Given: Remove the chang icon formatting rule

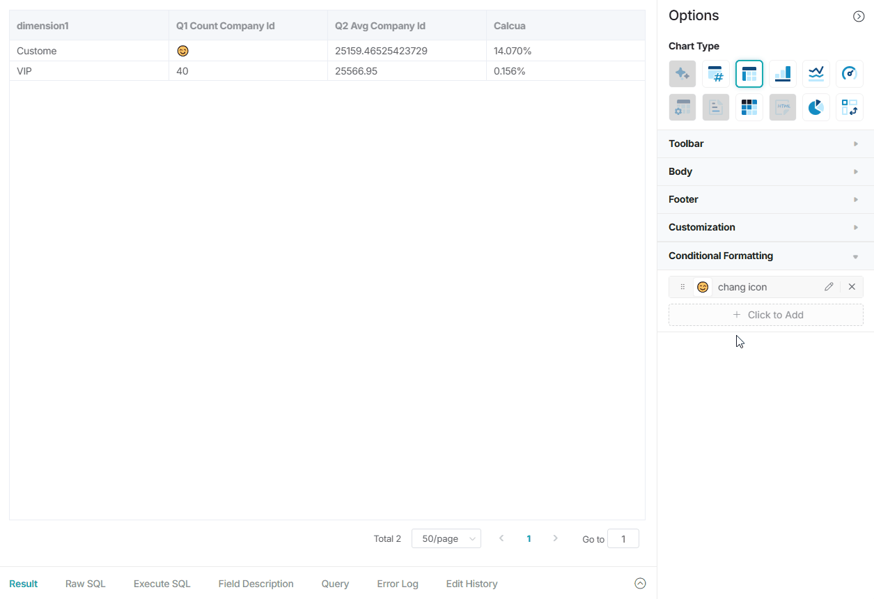Looking at the screenshot, I should coord(852,287).
